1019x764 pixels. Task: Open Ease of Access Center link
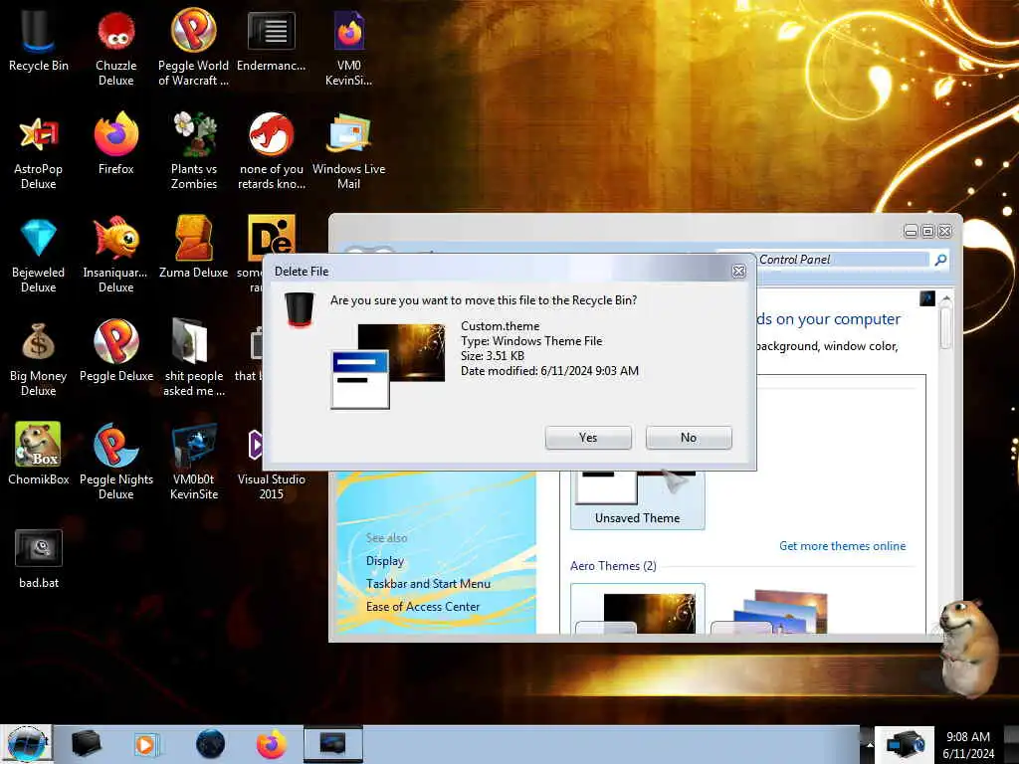coord(422,606)
